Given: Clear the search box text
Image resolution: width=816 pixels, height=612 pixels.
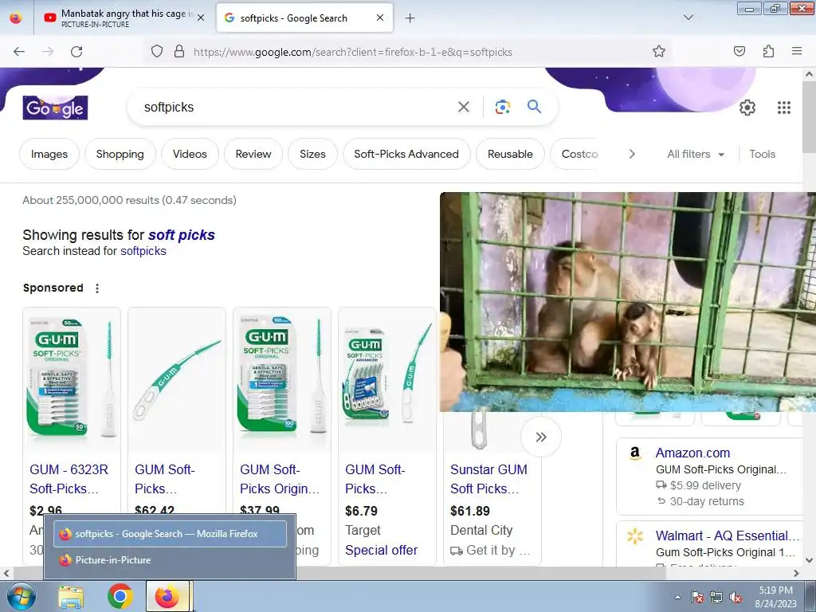Looking at the screenshot, I should pos(463,108).
